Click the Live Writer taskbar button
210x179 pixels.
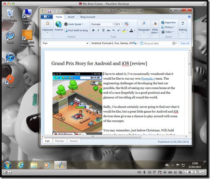coord(60,165)
